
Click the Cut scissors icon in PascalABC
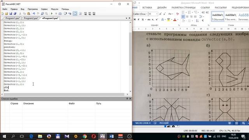click(20, 14)
